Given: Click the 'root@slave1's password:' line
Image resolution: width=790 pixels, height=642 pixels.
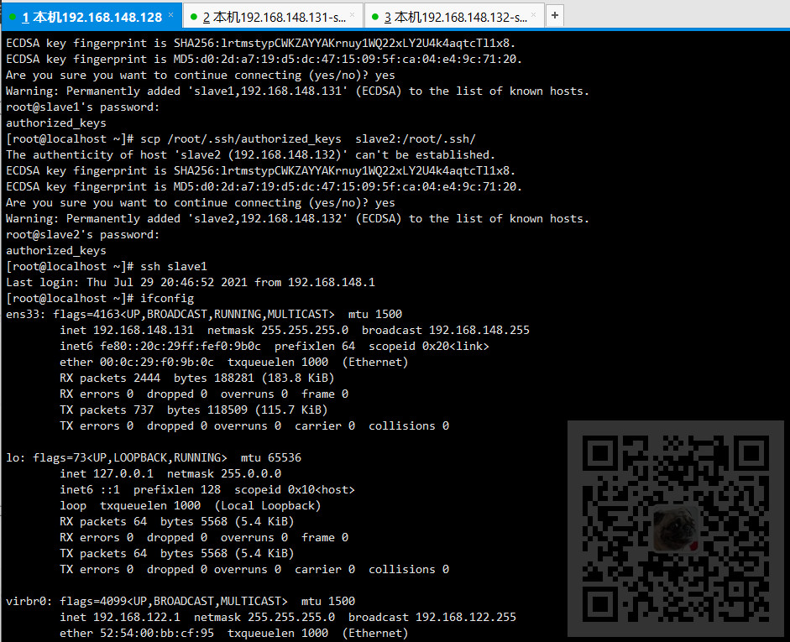Looking at the screenshot, I should (x=82, y=107).
